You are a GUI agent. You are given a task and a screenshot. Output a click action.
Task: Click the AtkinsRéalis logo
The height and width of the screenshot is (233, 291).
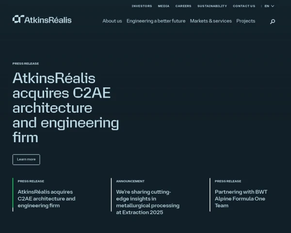click(42, 19)
